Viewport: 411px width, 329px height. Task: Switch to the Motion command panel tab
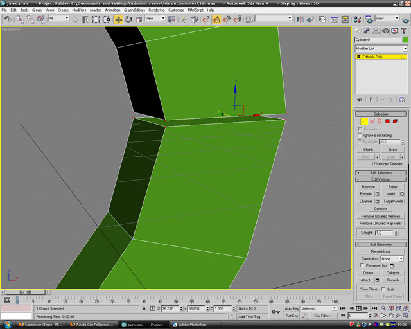(x=385, y=31)
